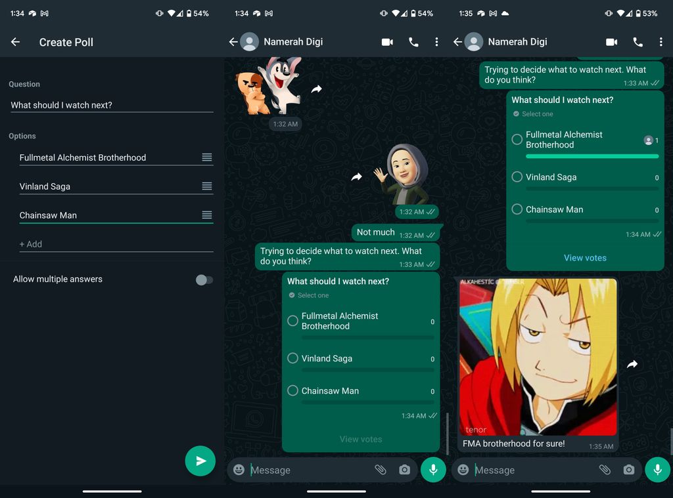Attach a file using the paperclip icon
The height and width of the screenshot is (498, 673).
[x=604, y=470]
